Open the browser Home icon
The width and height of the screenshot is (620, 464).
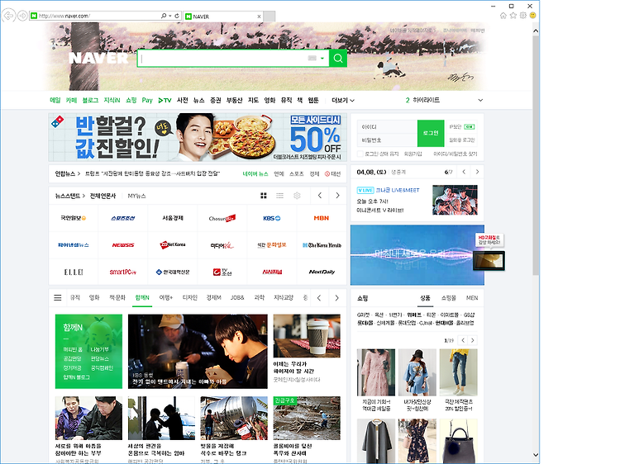click(503, 16)
